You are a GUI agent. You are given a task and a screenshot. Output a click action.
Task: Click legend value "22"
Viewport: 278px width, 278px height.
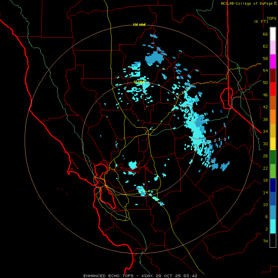[265, 168]
